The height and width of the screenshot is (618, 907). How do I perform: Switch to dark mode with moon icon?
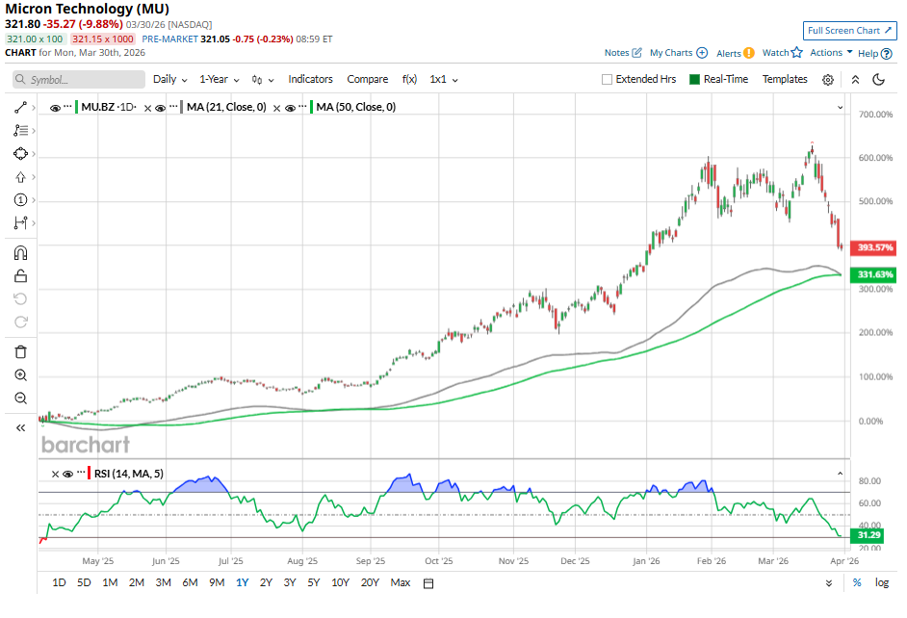tap(878, 80)
